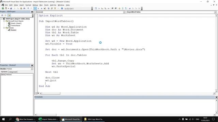218x122 pixels.
Task: Click the Toggle Breakpoint hand icon
Action: pos(120,8)
